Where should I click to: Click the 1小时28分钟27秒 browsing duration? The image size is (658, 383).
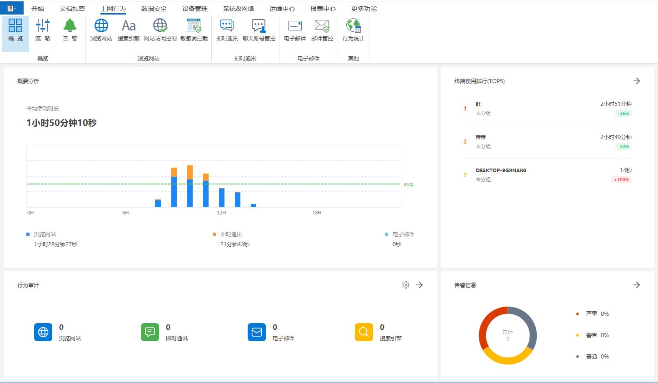point(55,244)
